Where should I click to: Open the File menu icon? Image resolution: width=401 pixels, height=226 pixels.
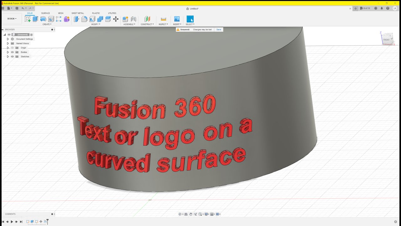(9, 8)
